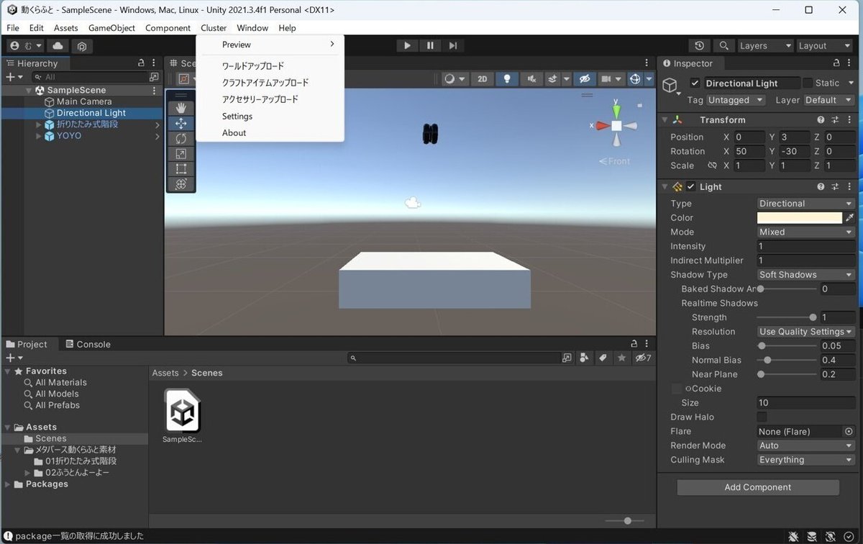This screenshot has height=544, width=863.
Task: Select the Hand view tool
Action: [181, 107]
